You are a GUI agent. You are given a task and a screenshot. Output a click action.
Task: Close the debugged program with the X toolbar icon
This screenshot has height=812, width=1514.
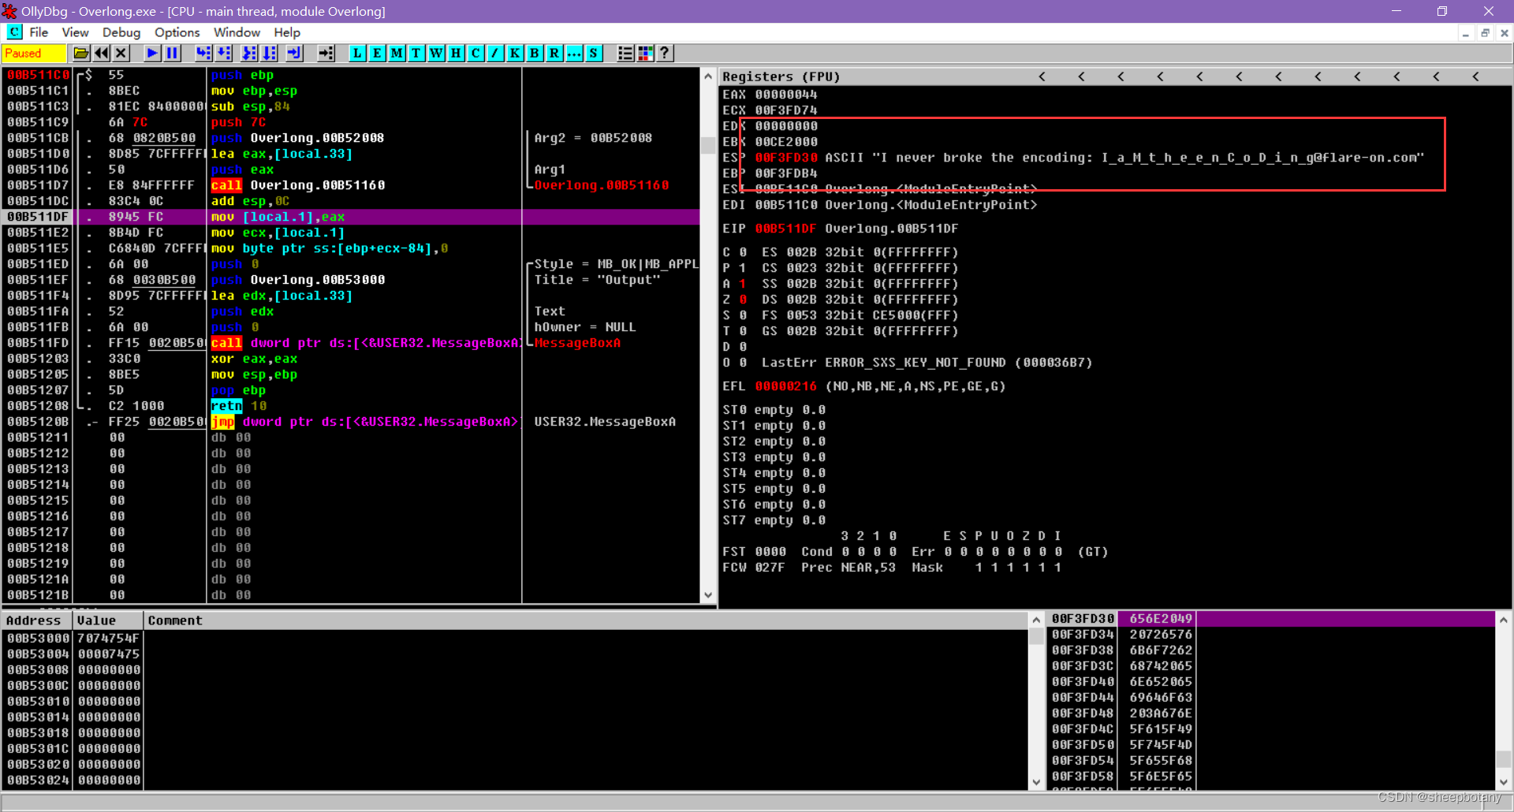[x=121, y=53]
